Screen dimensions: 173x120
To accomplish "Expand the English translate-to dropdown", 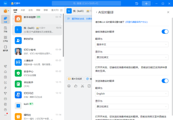I will pos(132,94).
